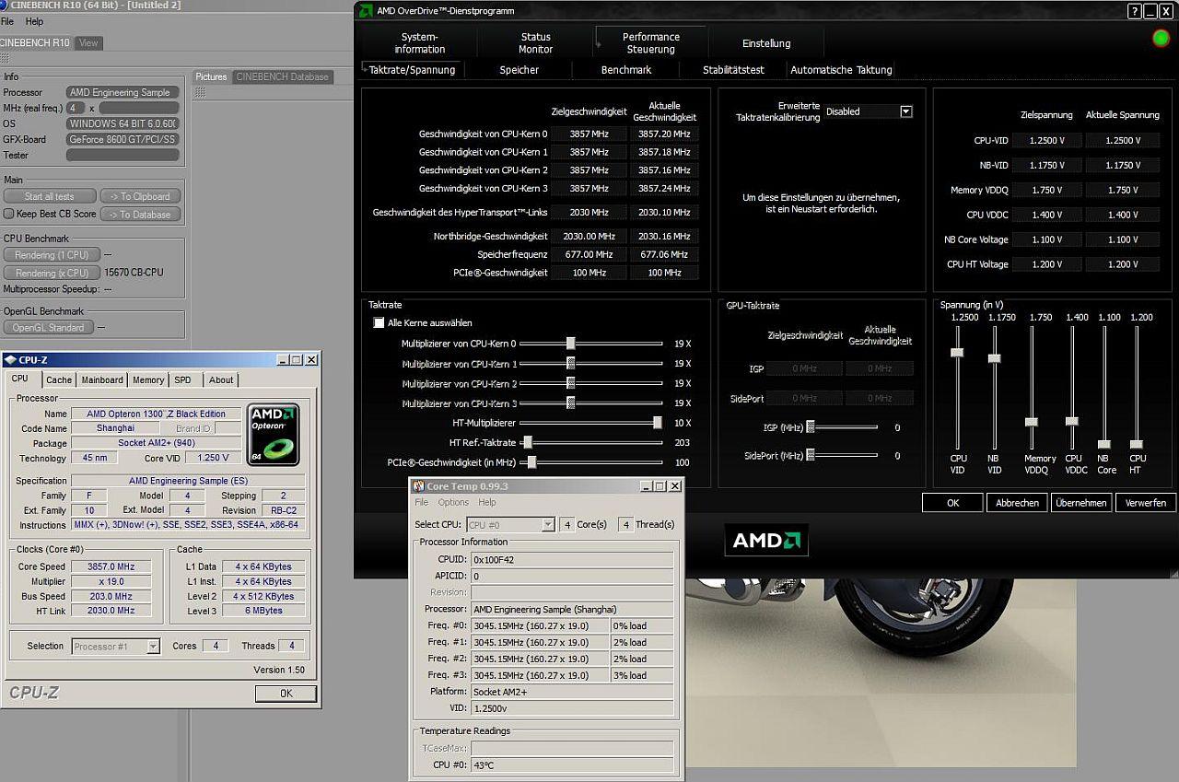Click the PCIe-Geschwindigkeit slider handle
The height and width of the screenshot is (782, 1179).
pos(532,462)
